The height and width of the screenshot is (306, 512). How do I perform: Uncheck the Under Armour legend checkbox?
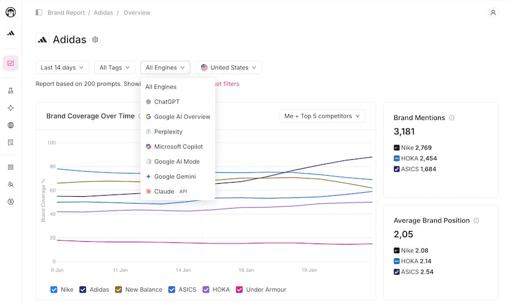tap(240, 290)
